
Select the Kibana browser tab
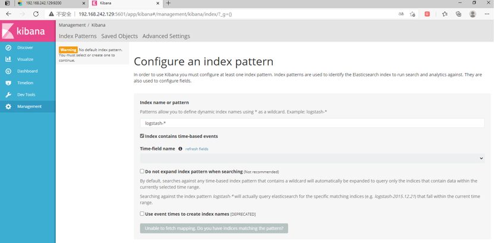pos(125,3)
